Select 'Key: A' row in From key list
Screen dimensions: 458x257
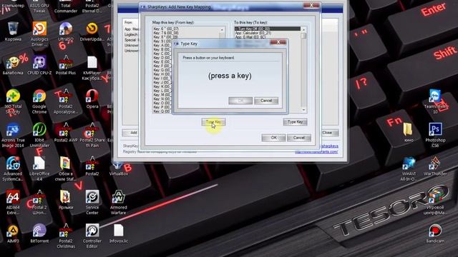[162, 45]
